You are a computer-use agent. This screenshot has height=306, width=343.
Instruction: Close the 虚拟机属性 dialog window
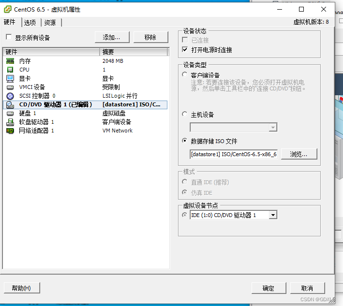click(324, 9)
